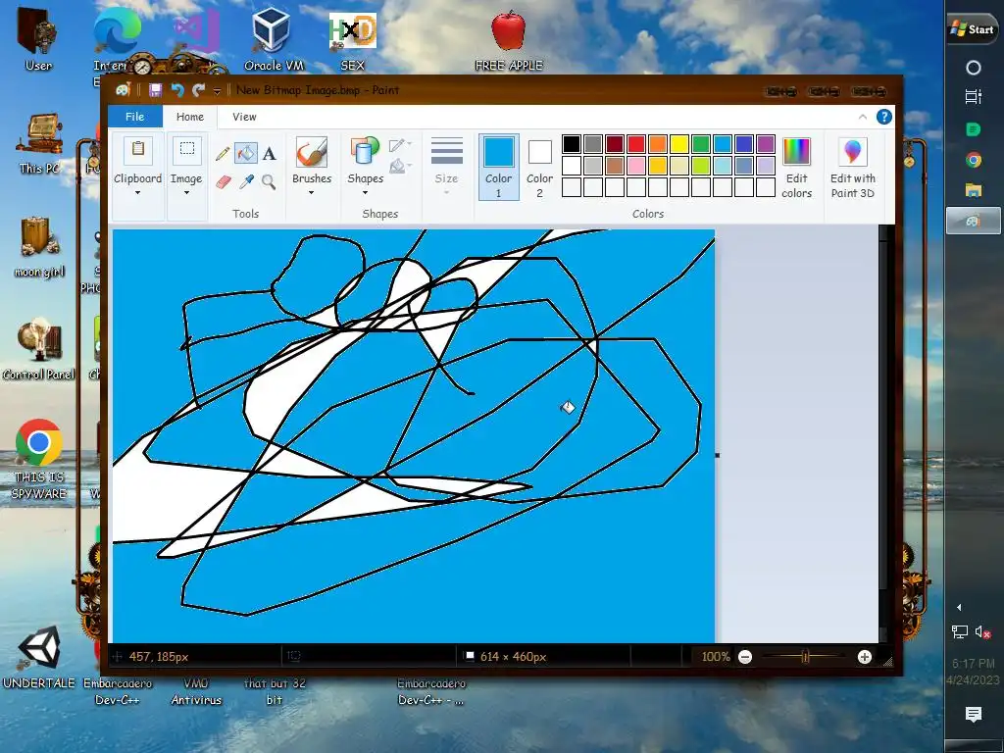Open the Size line-width dropdown
This screenshot has width=1004, height=753.
446,167
